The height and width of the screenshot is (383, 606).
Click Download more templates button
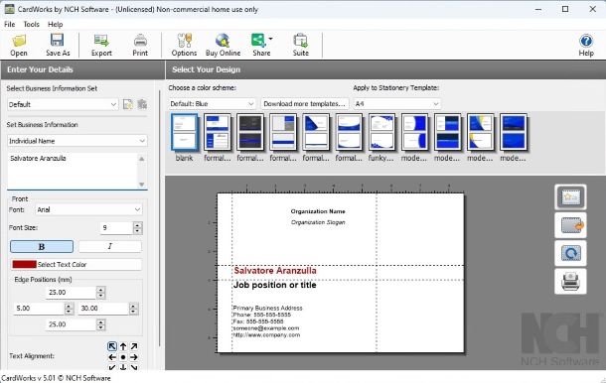[305, 104]
